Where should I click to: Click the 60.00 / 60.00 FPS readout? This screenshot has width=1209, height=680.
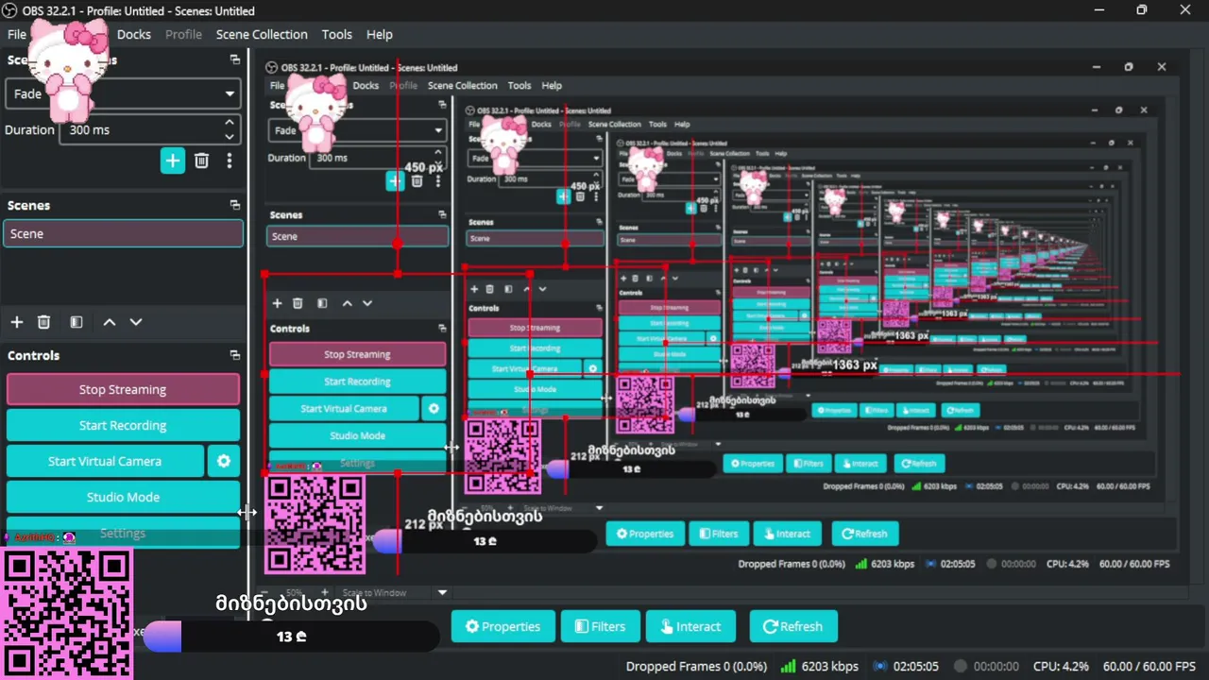pos(1149,666)
